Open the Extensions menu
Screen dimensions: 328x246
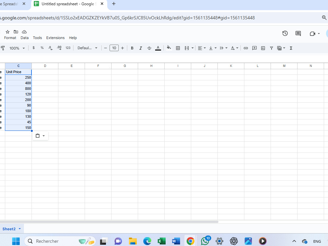tap(55, 38)
